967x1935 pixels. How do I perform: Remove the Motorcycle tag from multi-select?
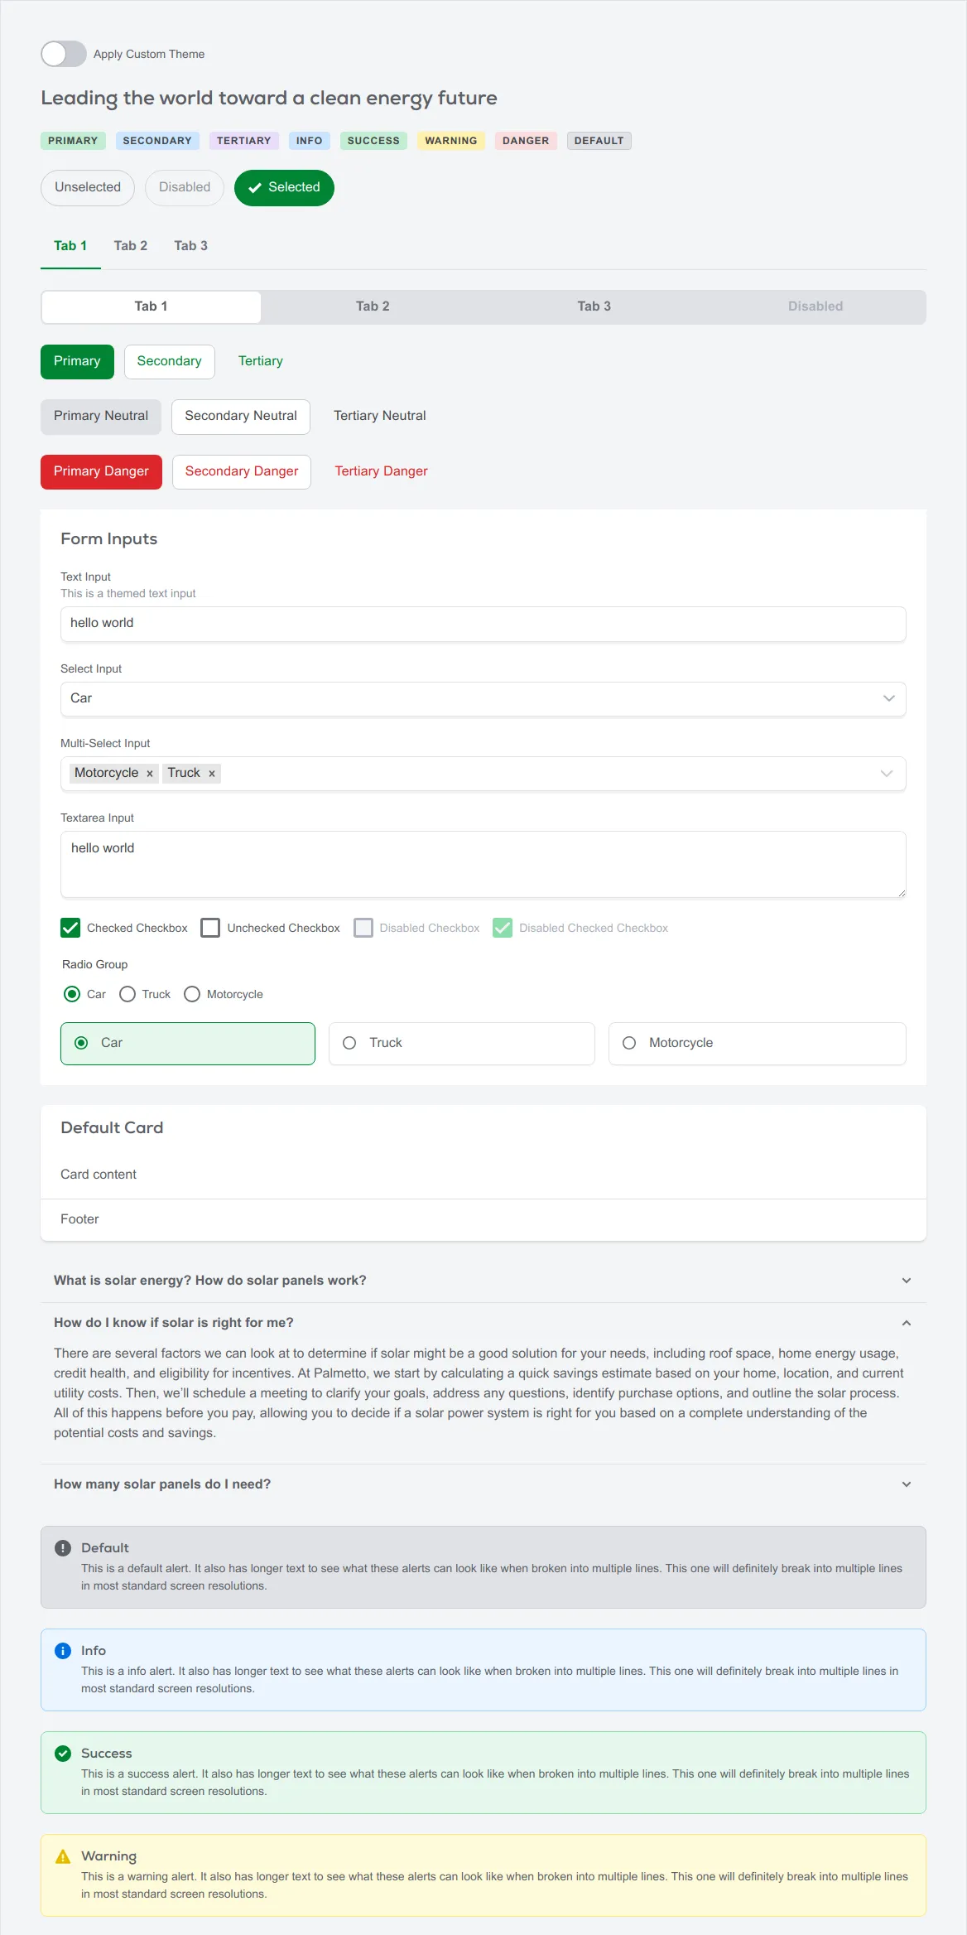(x=150, y=774)
